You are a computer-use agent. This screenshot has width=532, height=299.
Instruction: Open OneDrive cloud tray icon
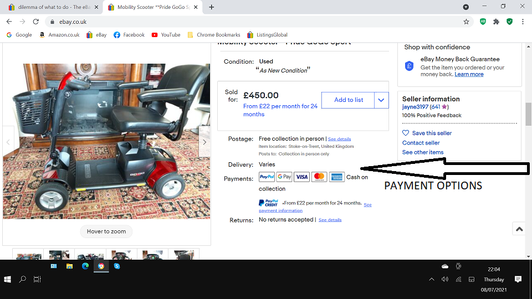pos(445,266)
